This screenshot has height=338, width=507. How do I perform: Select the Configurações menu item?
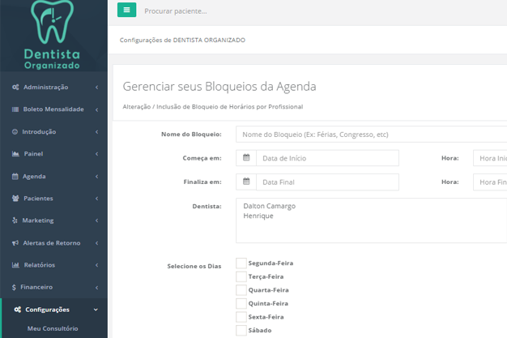[x=53, y=310]
